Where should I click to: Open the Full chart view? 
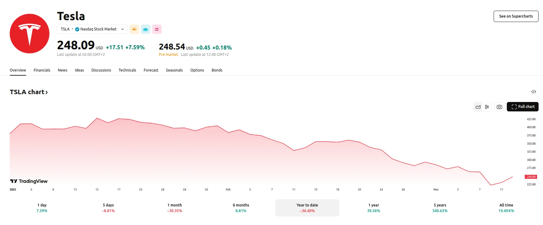(523, 107)
